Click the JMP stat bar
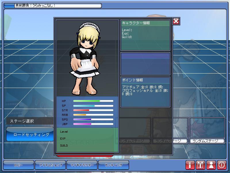 93,124
